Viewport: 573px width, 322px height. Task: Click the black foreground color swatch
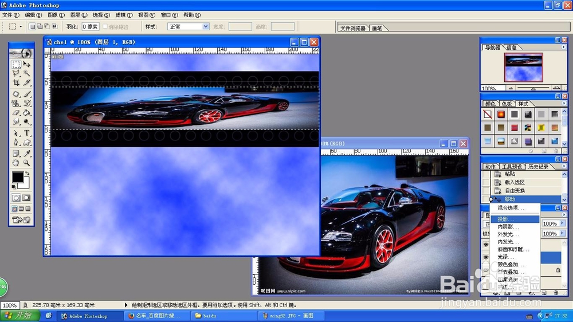click(18, 177)
